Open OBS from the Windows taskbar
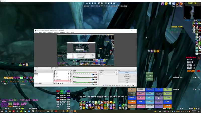This screenshot has width=201, height=113. click(71, 111)
